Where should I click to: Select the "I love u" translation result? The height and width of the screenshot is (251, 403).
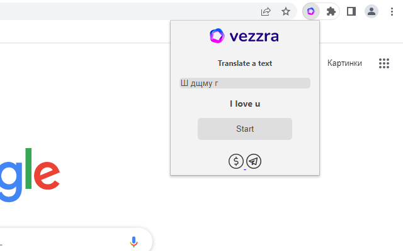click(x=245, y=104)
